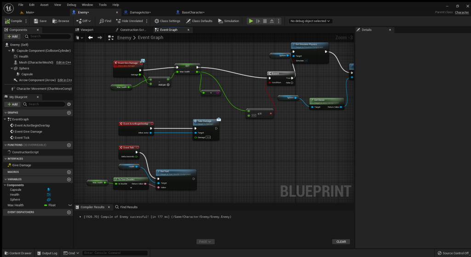This screenshot has width=471, height=257.
Task: Add a new macro with plus icon
Action: pyautogui.click(x=69, y=172)
